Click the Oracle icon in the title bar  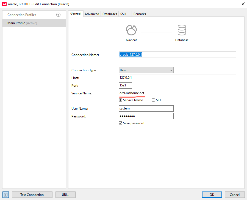pos(4,4)
